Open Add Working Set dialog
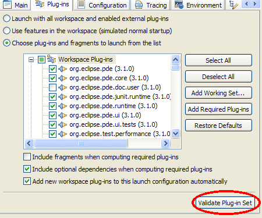This screenshot has width=262, height=218. click(218, 93)
